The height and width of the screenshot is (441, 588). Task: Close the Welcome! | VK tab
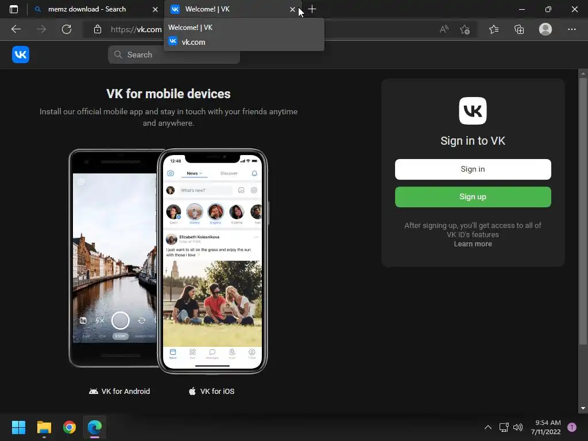(x=292, y=9)
